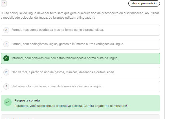This screenshot has width=196, height=119.
Task: Click the letter A option circle
Action: [6, 30]
